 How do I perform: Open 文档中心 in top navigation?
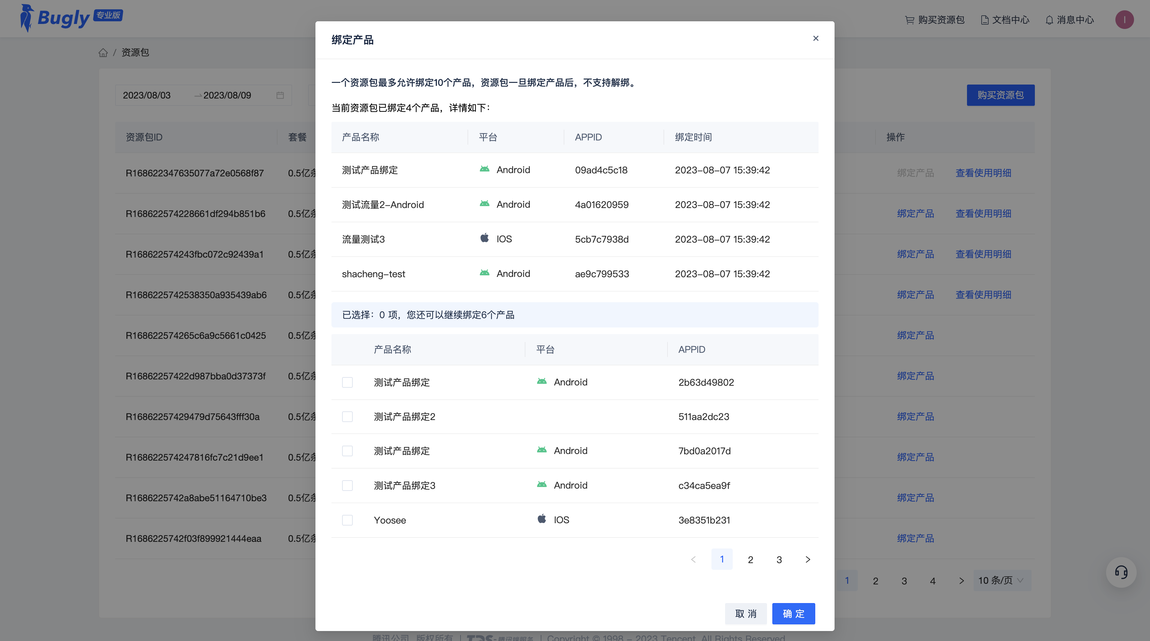1005,20
